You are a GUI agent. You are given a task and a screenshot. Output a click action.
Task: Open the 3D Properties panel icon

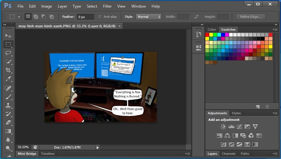[198, 47]
